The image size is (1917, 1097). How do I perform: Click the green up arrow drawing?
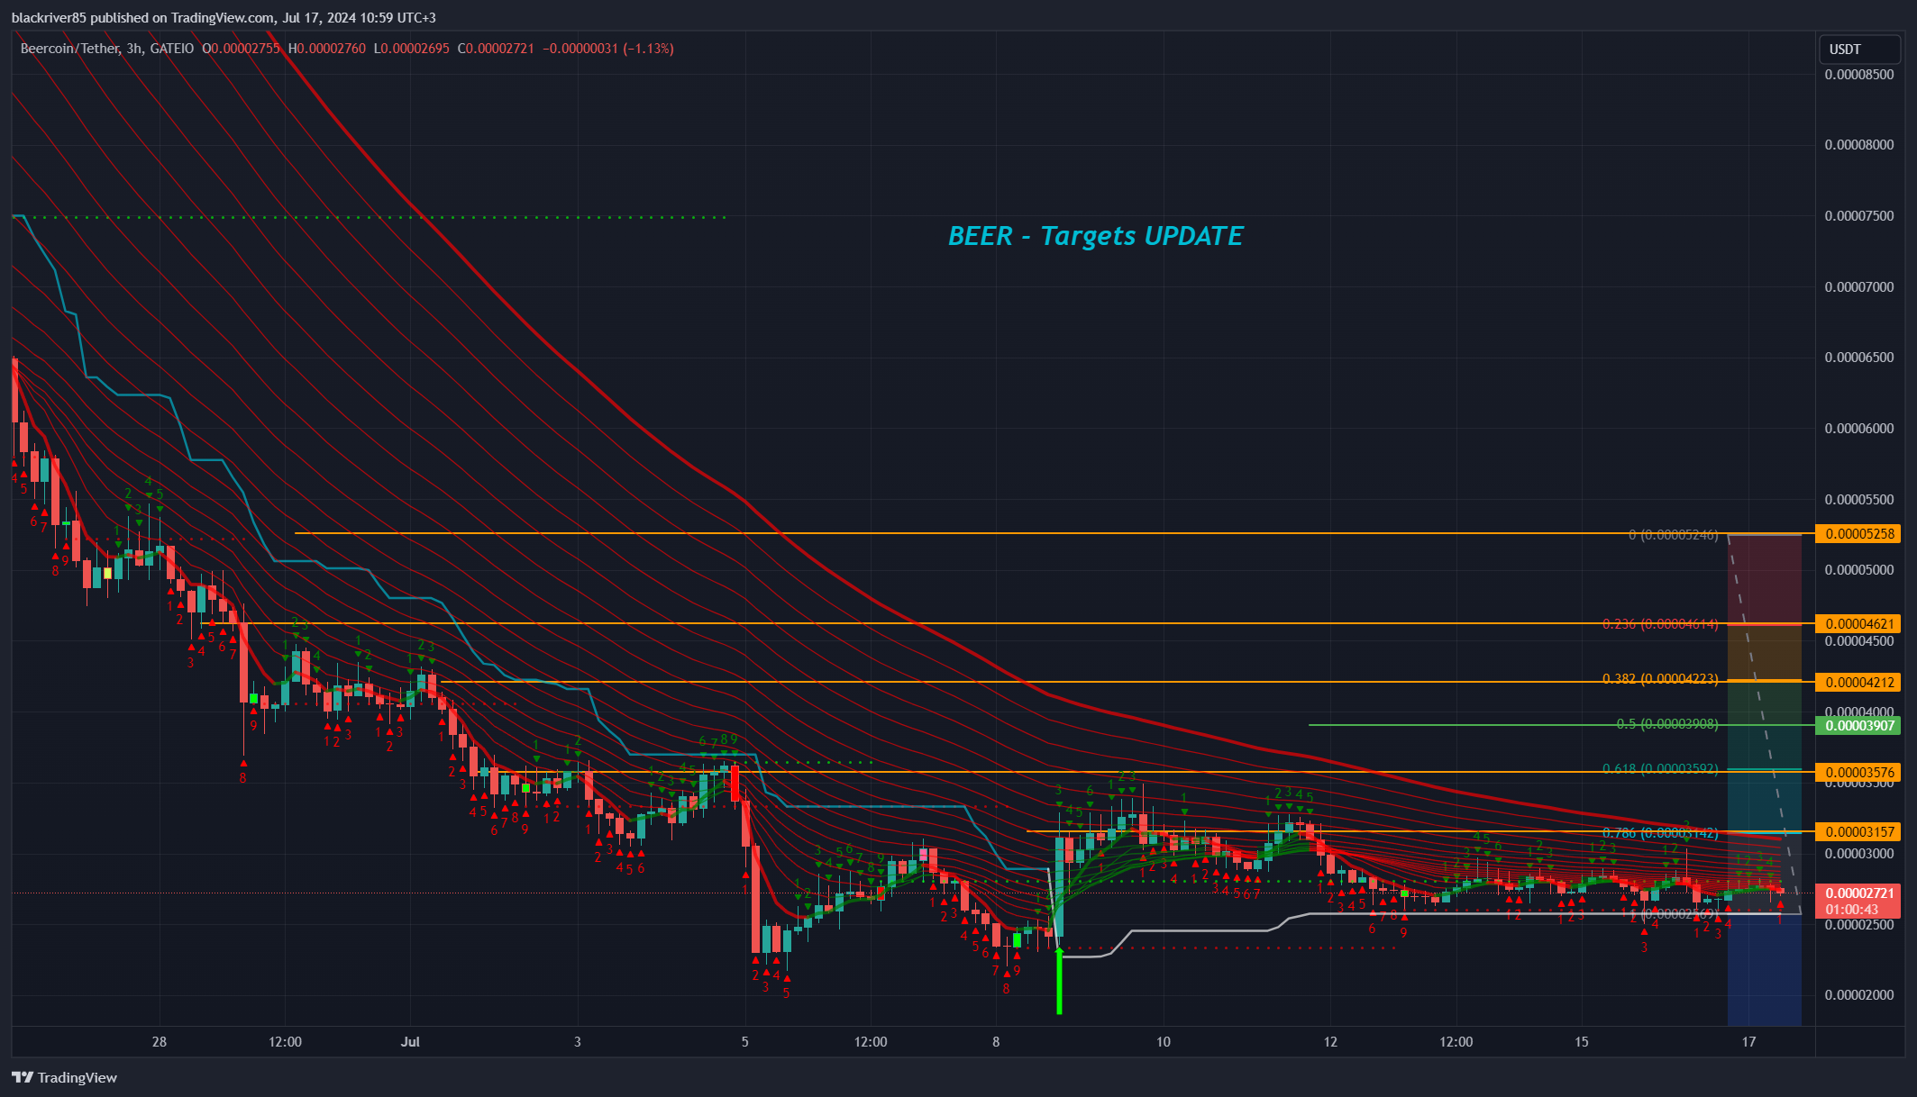point(1059,979)
